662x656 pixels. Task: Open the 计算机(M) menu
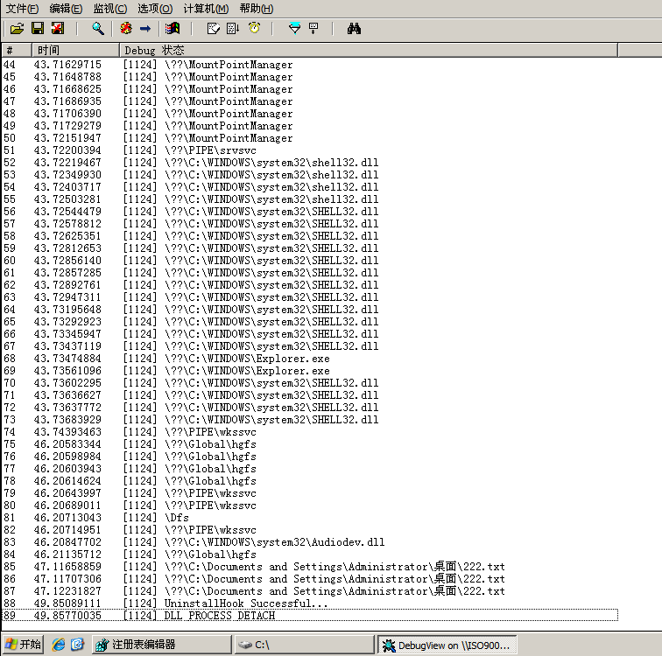[x=206, y=9]
